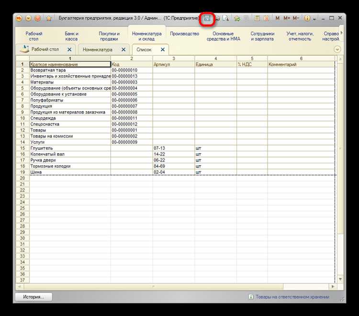
Task: Open the main menu dropdown beside 1C logo
Action: (28, 18)
